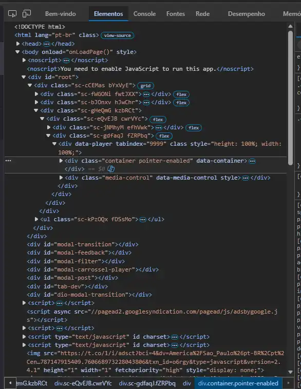
Task: Collapse the div id root node
Action: 24,77
